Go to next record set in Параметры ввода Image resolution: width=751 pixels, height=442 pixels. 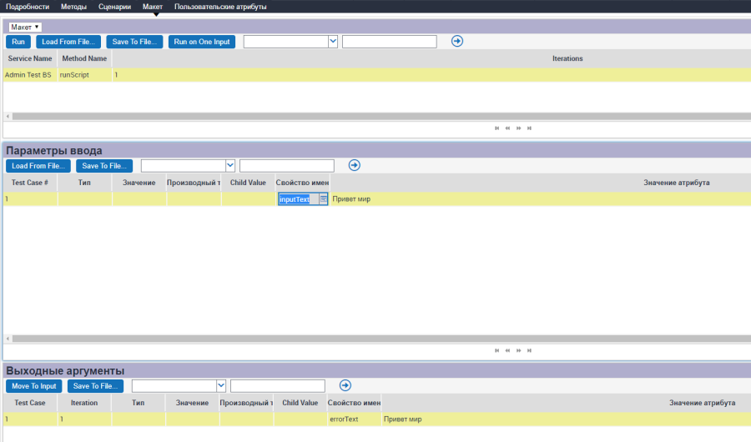coord(519,350)
